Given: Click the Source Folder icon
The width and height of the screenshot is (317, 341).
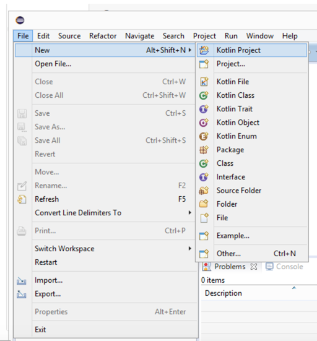Looking at the screenshot, I should pos(204,191).
